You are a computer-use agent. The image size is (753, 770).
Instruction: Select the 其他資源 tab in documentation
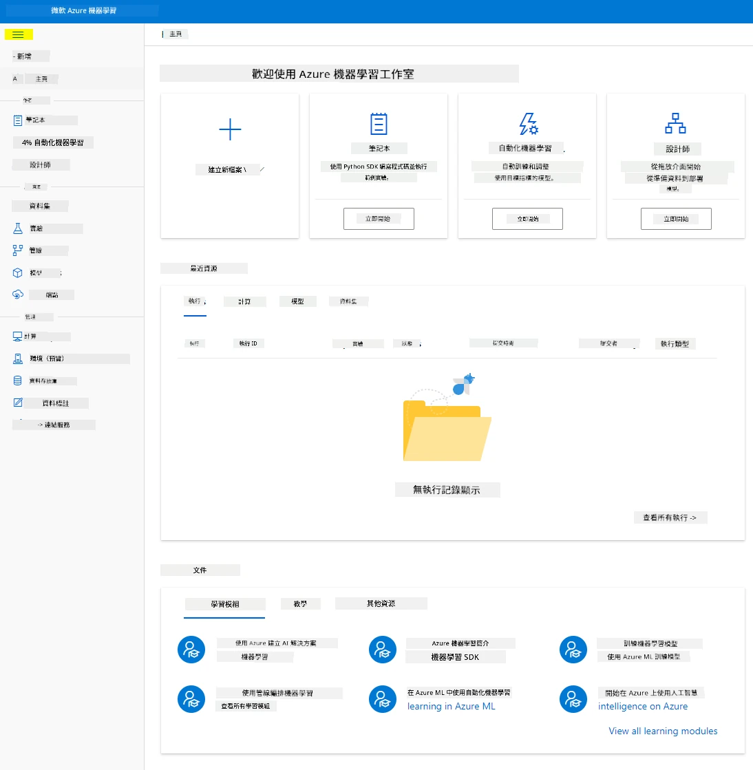tap(381, 603)
